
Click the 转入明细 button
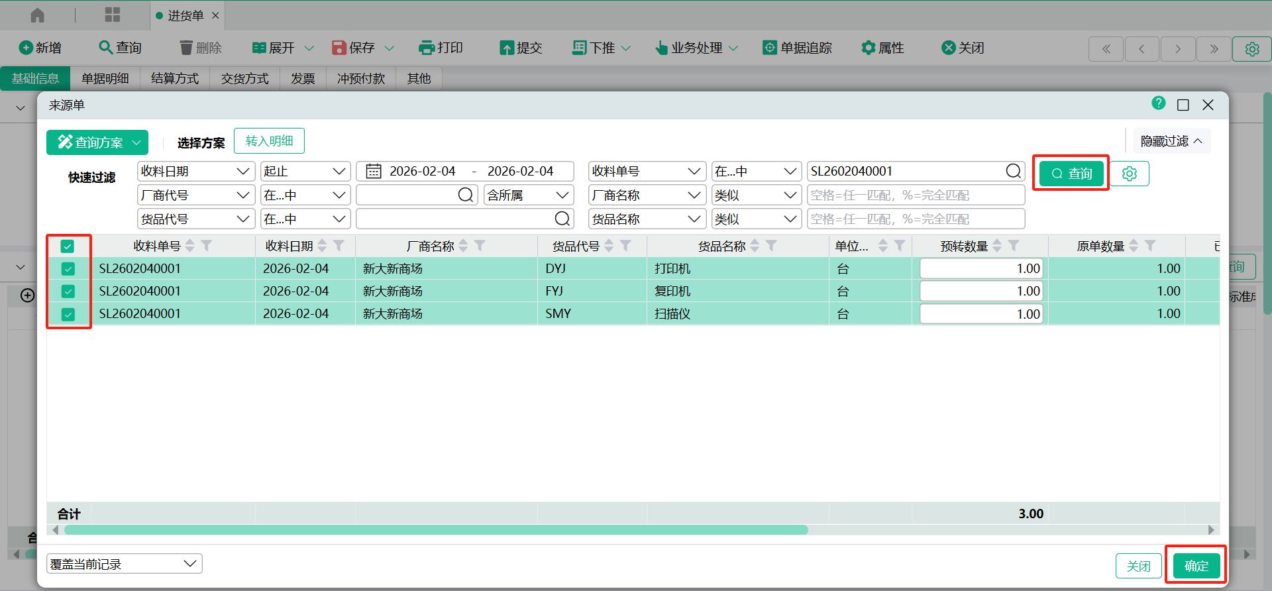point(269,141)
